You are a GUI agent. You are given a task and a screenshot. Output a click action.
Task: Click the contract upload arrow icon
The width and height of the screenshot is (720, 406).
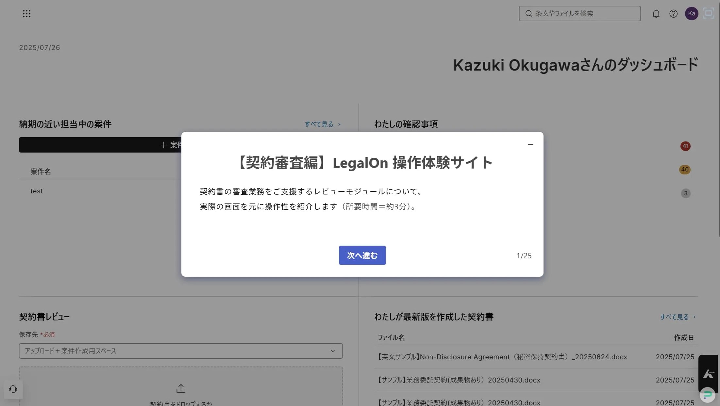click(181, 388)
